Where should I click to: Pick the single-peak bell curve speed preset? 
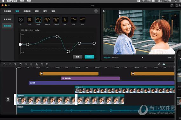pyautogui.click(x=65, y=19)
